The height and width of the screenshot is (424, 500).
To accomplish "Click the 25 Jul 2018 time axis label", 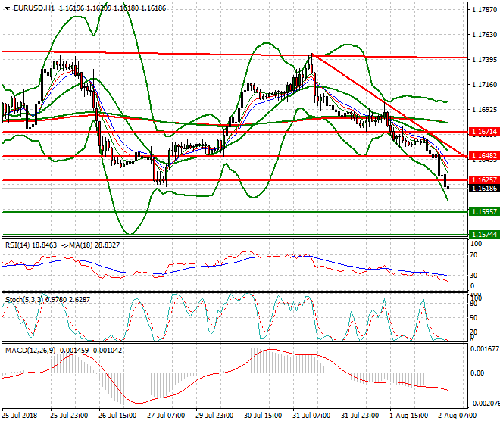I will click(20, 416).
